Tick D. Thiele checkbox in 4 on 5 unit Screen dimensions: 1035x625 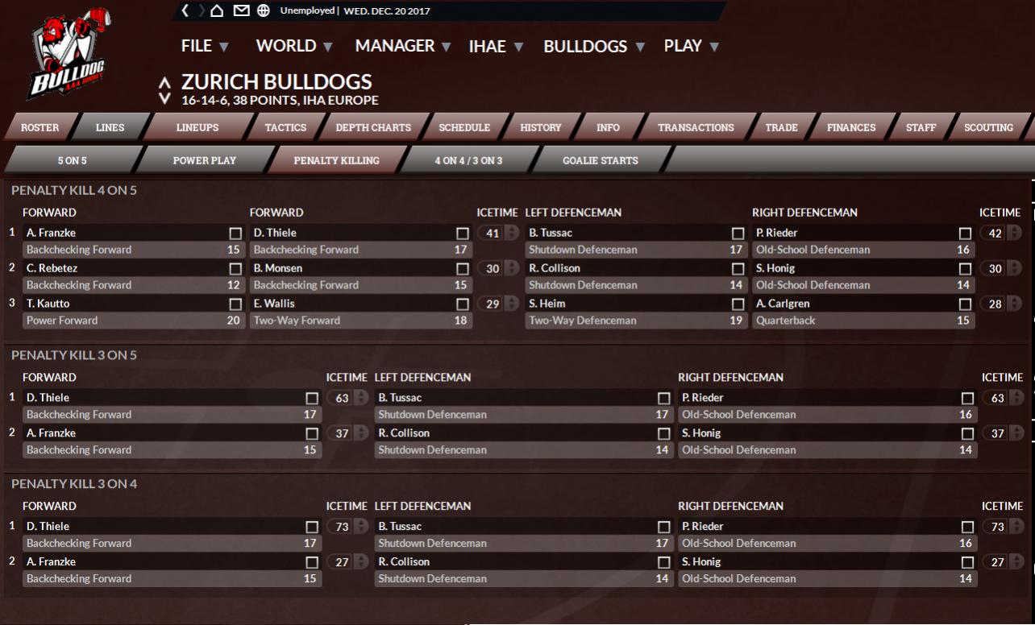tap(463, 233)
